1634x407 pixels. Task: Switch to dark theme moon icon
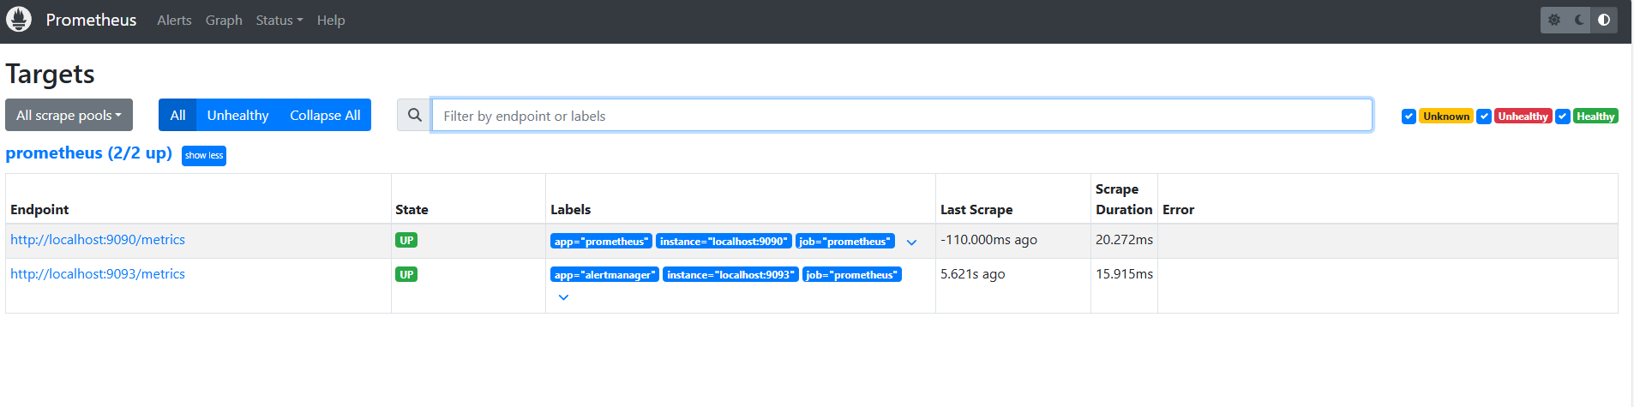1579,20
